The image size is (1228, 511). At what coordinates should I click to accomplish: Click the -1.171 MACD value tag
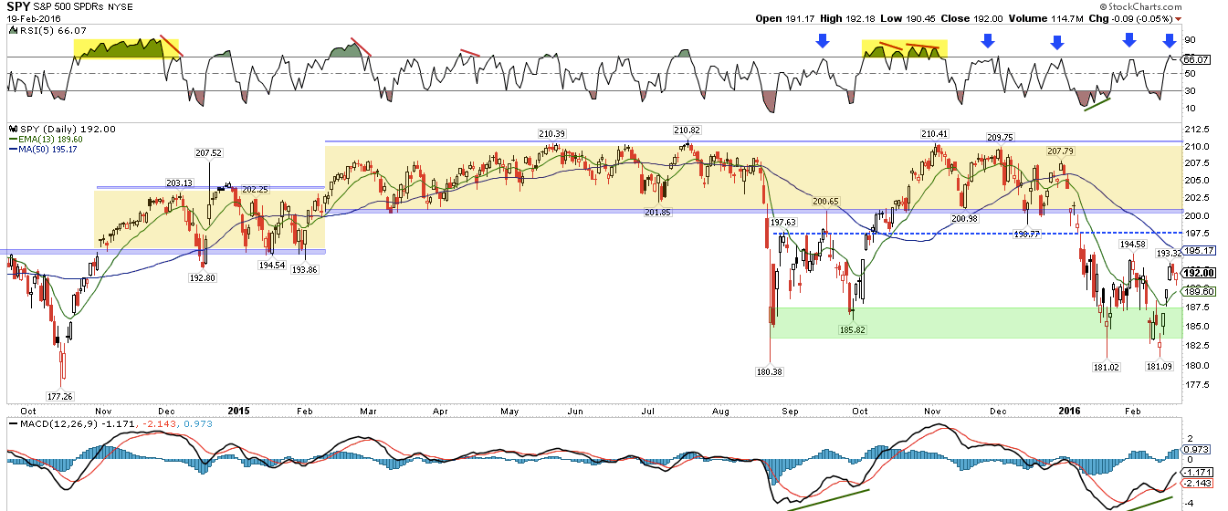tap(1196, 472)
